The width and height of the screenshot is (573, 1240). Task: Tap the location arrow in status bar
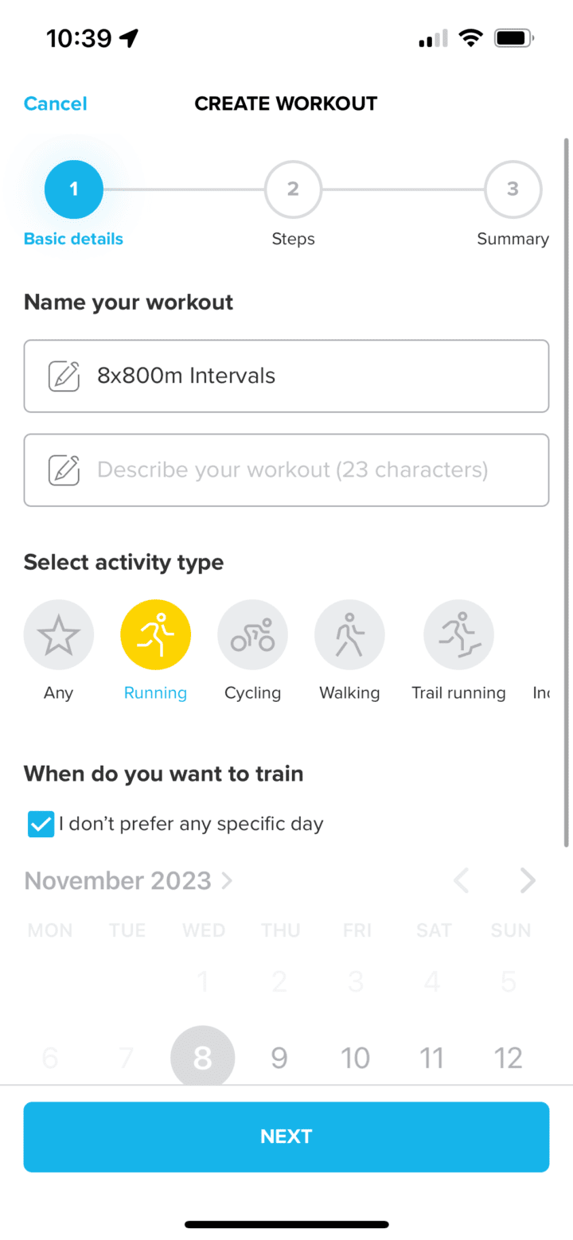tap(128, 37)
